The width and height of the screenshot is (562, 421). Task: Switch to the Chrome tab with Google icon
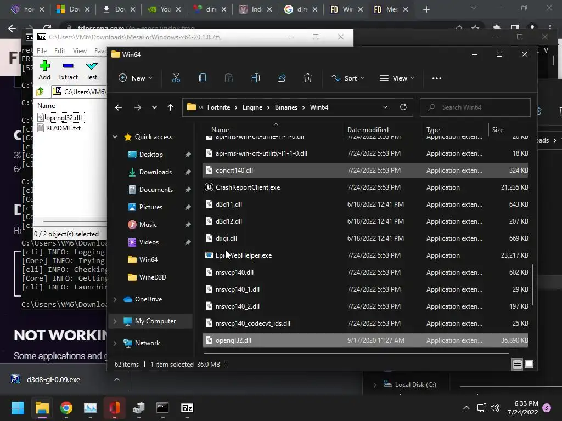click(300, 9)
